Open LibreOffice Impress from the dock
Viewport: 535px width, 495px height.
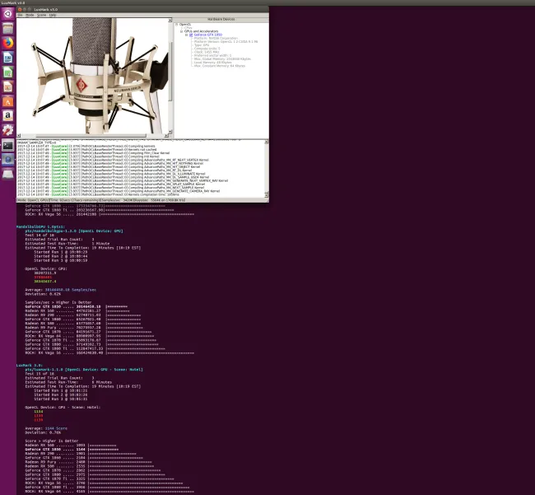click(8, 87)
